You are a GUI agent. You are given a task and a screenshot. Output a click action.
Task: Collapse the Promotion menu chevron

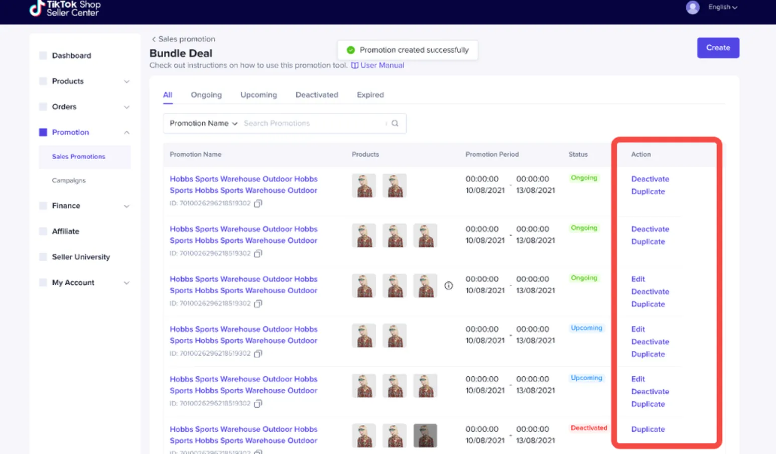point(126,133)
